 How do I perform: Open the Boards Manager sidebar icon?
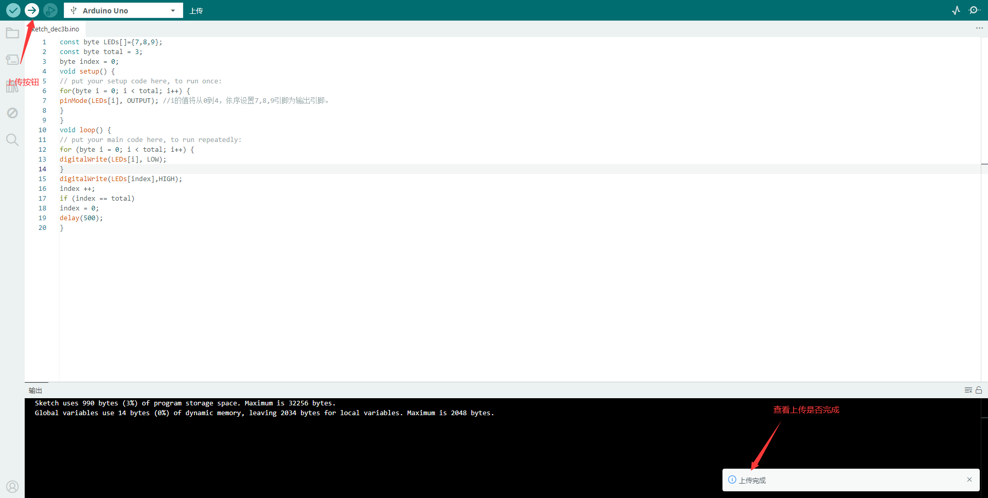(12, 60)
